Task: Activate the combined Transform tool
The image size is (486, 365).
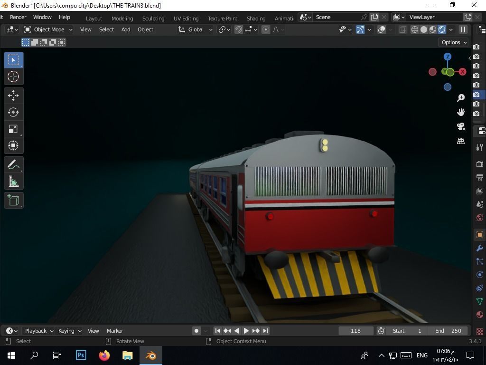Action: 13,145
